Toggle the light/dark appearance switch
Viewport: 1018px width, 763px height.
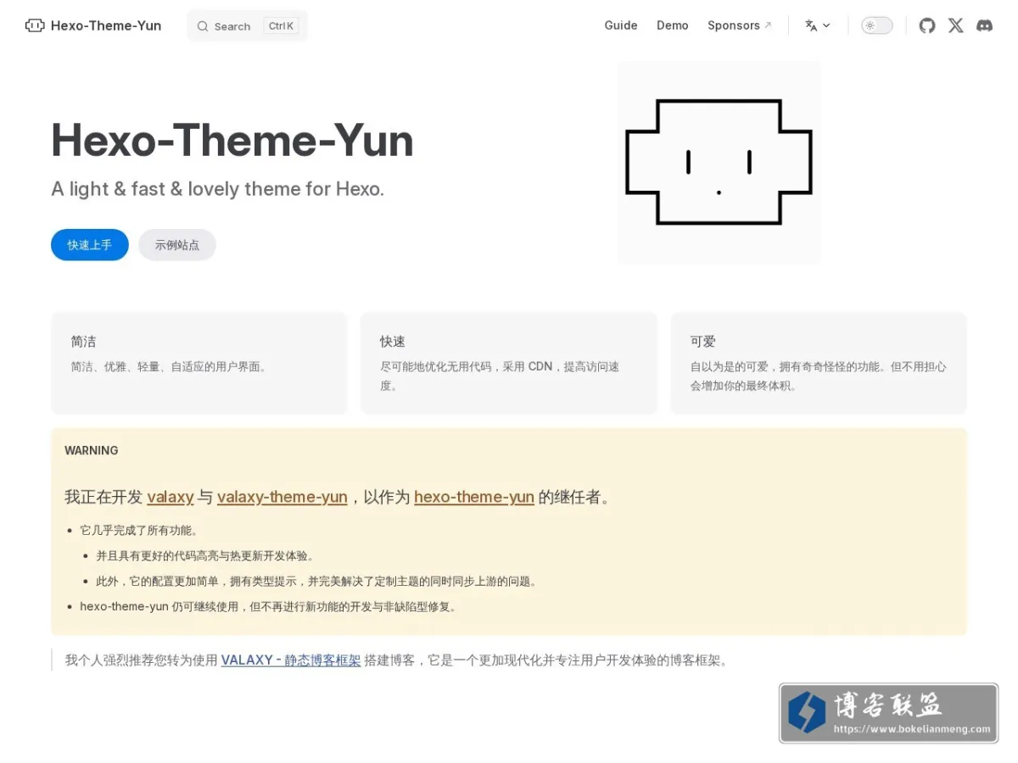coord(877,25)
